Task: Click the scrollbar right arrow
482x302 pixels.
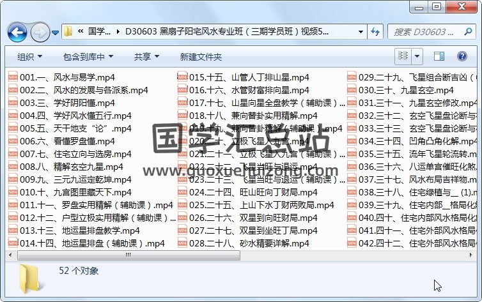Action: 471,255
